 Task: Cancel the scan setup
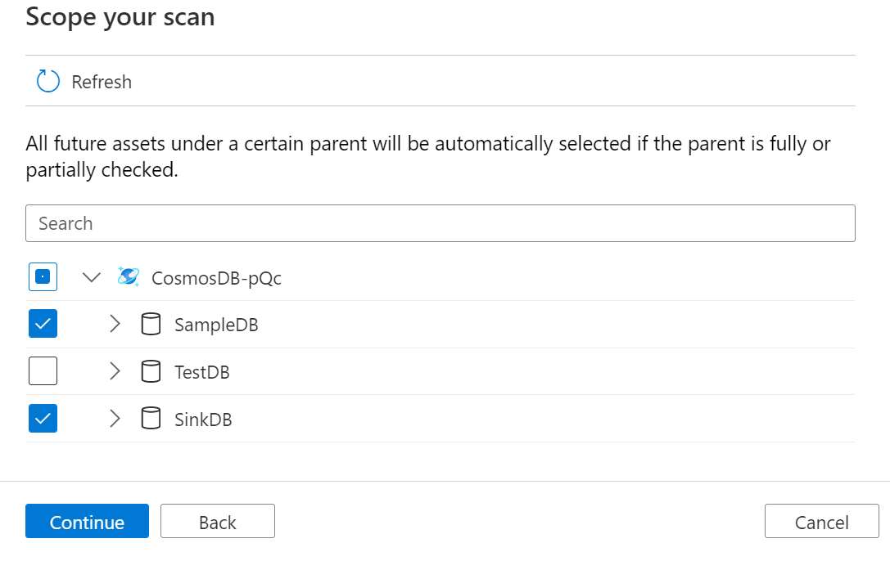coord(821,521)
